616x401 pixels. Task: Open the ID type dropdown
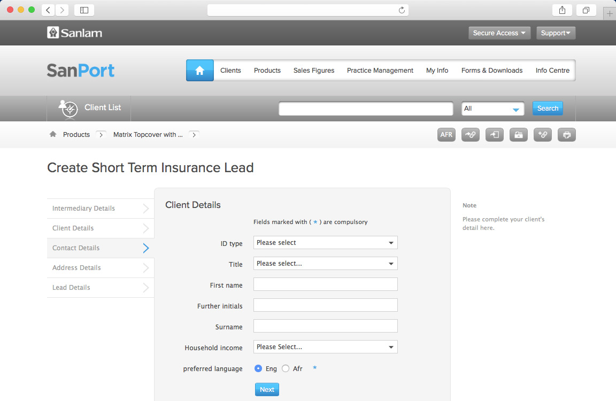click(x=325, y=243)
